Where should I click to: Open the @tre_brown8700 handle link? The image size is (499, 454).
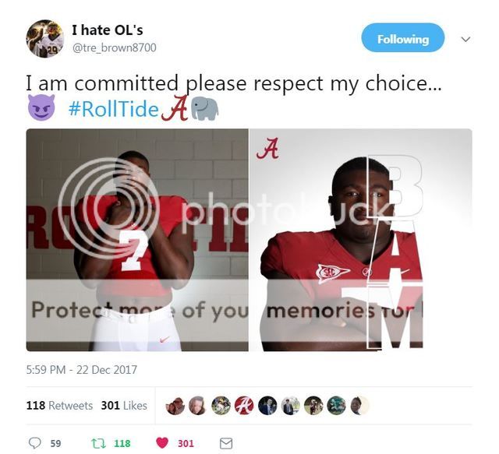tap(115, 48)
